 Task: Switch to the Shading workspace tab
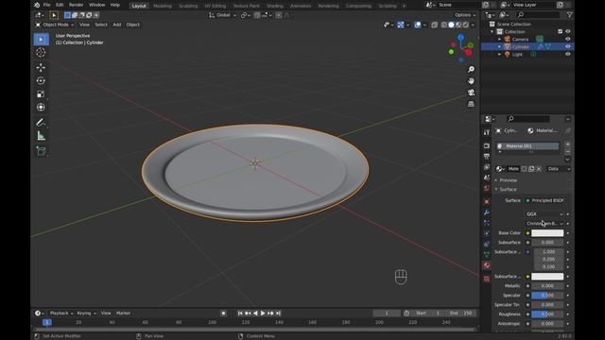(275, 6)
